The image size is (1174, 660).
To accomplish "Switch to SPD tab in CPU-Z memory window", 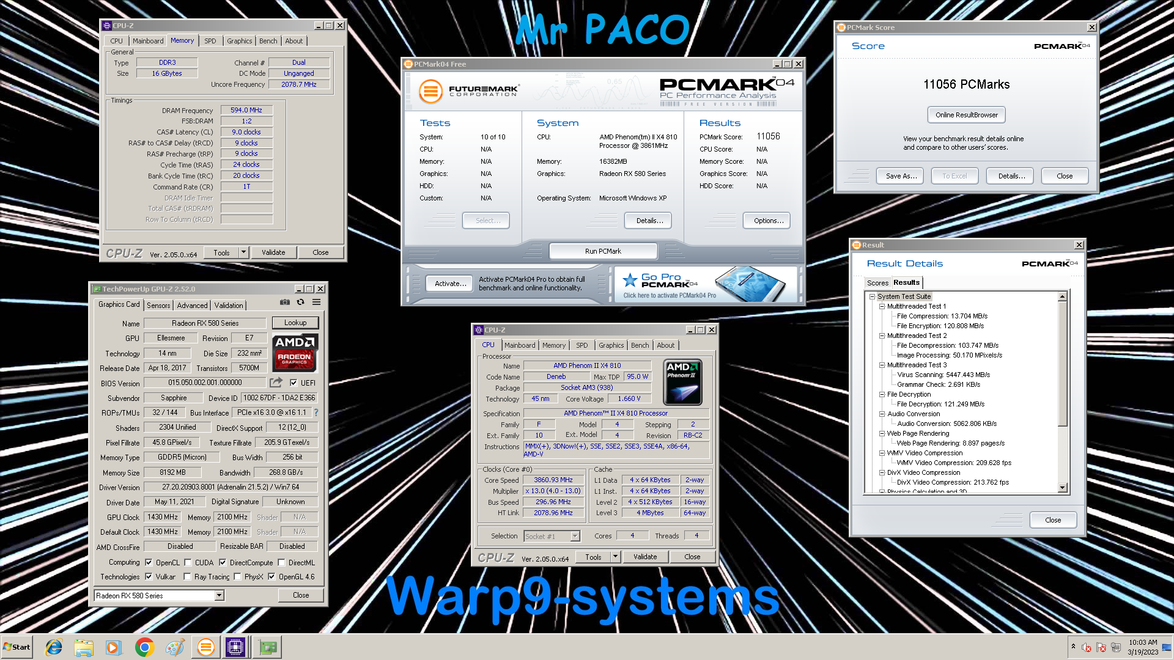I will coord(210,41).
